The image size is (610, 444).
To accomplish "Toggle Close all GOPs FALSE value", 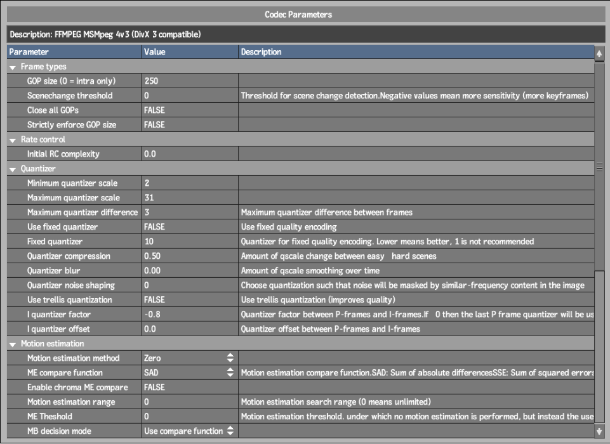I will pyautogui.click(x=190, y=110).
